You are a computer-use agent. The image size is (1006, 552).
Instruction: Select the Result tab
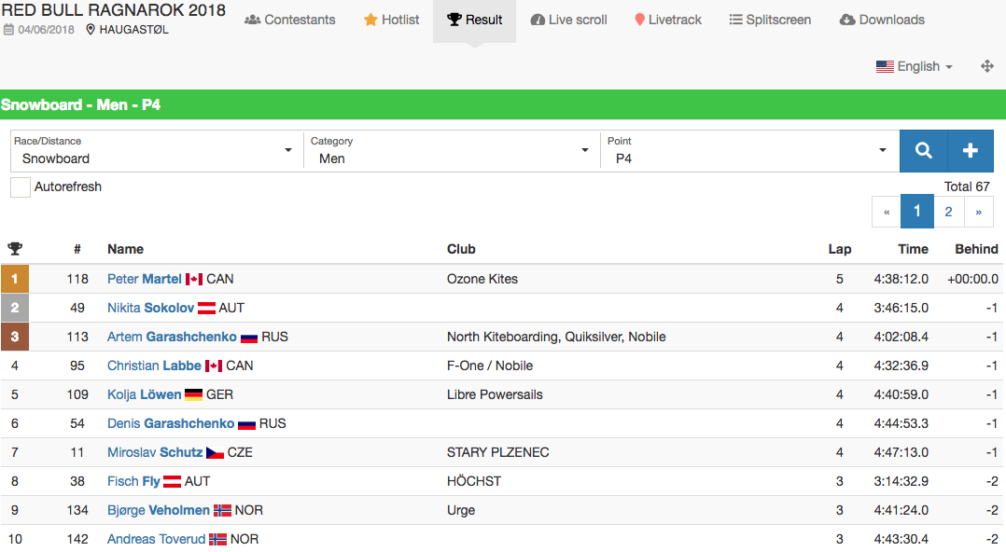click(x=475, y=20)
